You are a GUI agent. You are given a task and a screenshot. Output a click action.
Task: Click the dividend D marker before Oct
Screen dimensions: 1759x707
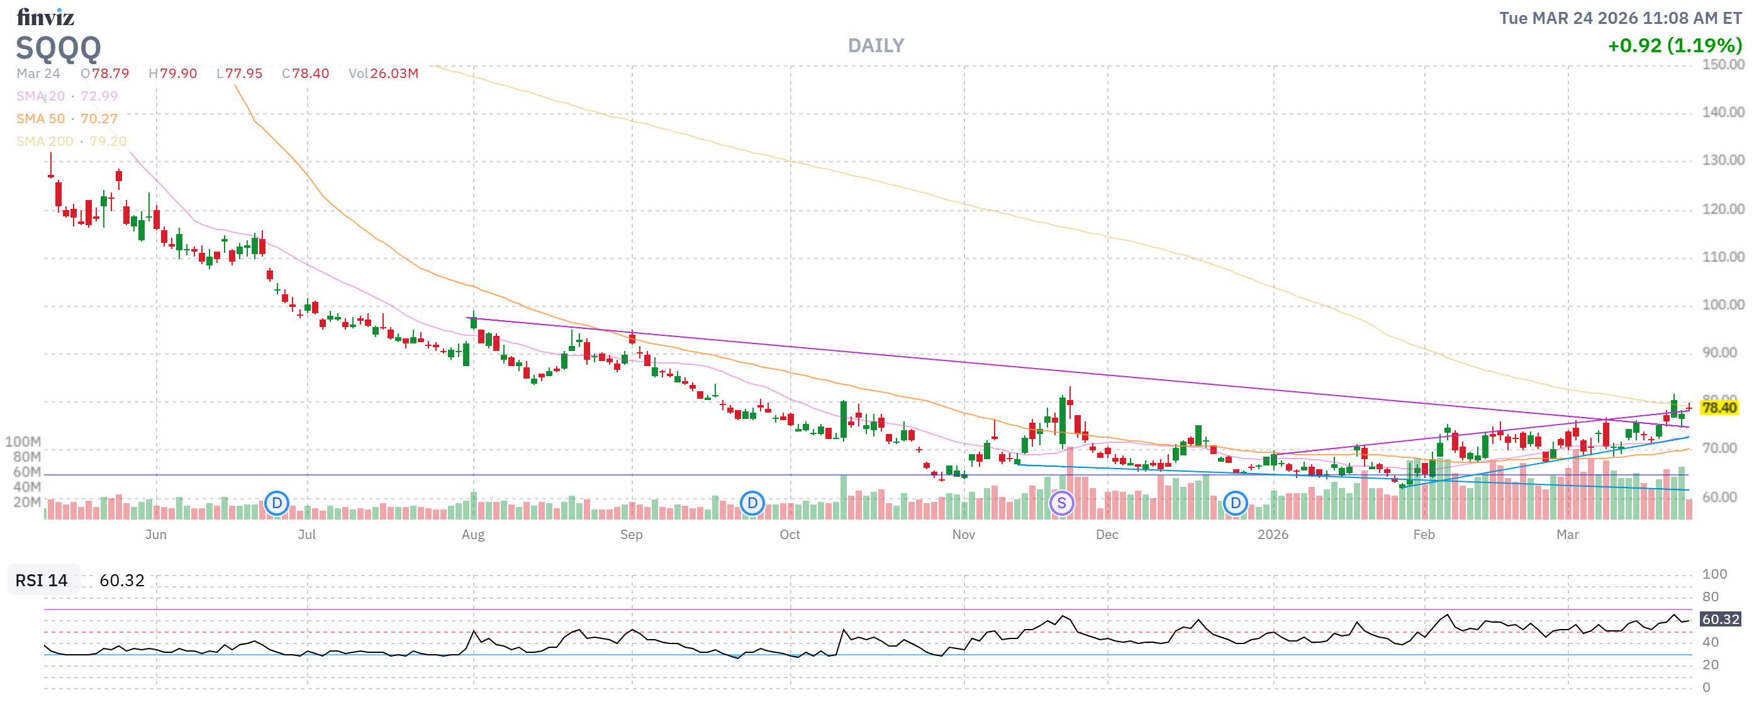(x=752, y=504)
